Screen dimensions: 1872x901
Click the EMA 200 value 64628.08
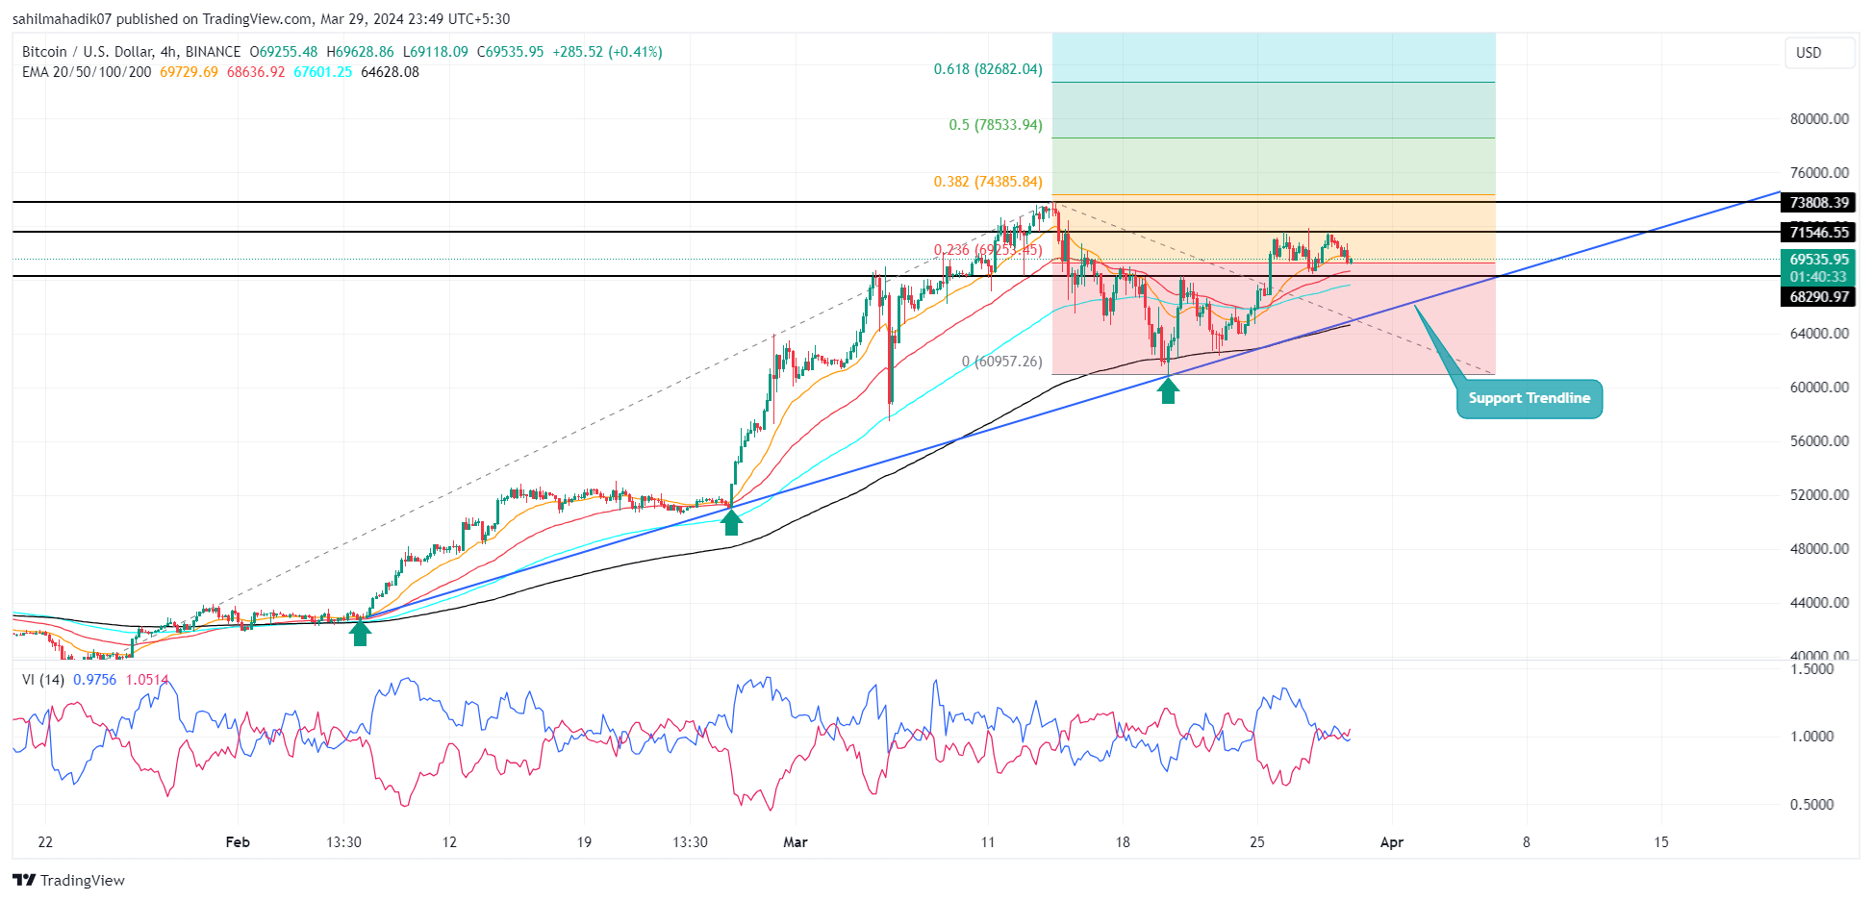point(390,72)
